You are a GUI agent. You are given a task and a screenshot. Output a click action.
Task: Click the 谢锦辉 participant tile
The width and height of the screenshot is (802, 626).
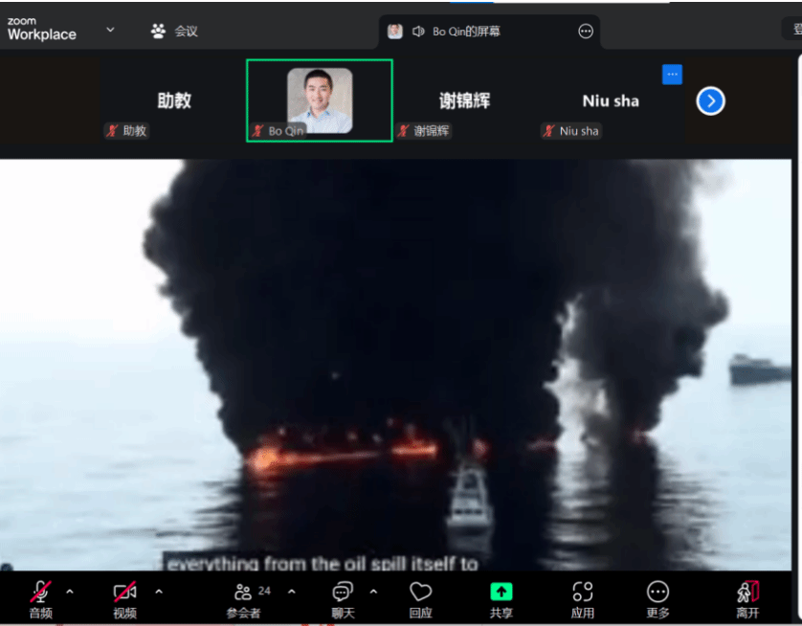464,101
